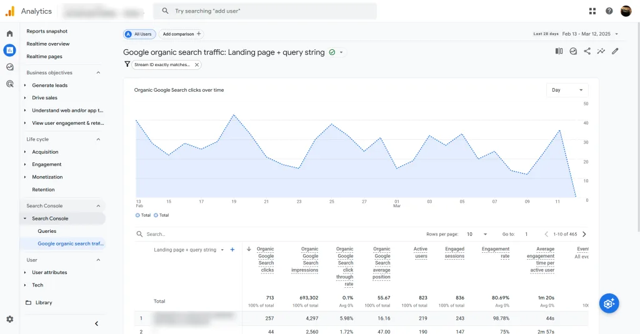The image size is (640, 334).
Task: Collapse the navigation sidebar chevron
Action: (x=97, y=323)
